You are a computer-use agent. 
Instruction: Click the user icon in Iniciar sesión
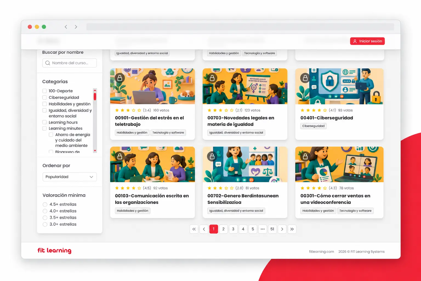(x=355, y=41)
